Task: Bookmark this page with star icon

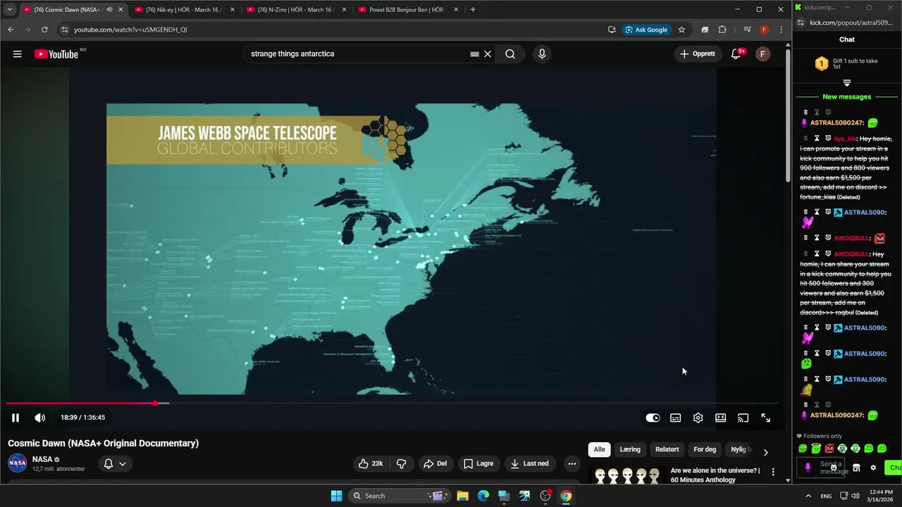Action: [x=681, y=30]
